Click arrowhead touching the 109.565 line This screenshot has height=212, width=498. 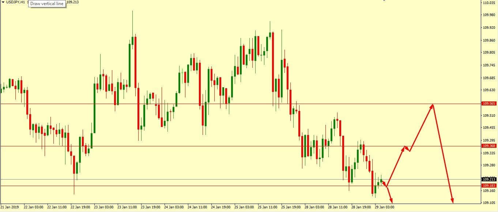[x=433, y=106]
